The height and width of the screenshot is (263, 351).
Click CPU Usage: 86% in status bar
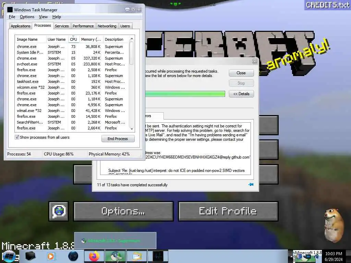click(x=59, y=154)
